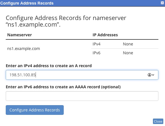Click the None value beside IPv4
The width and height of the screenshot is (165, 126).
click(128, 44)
